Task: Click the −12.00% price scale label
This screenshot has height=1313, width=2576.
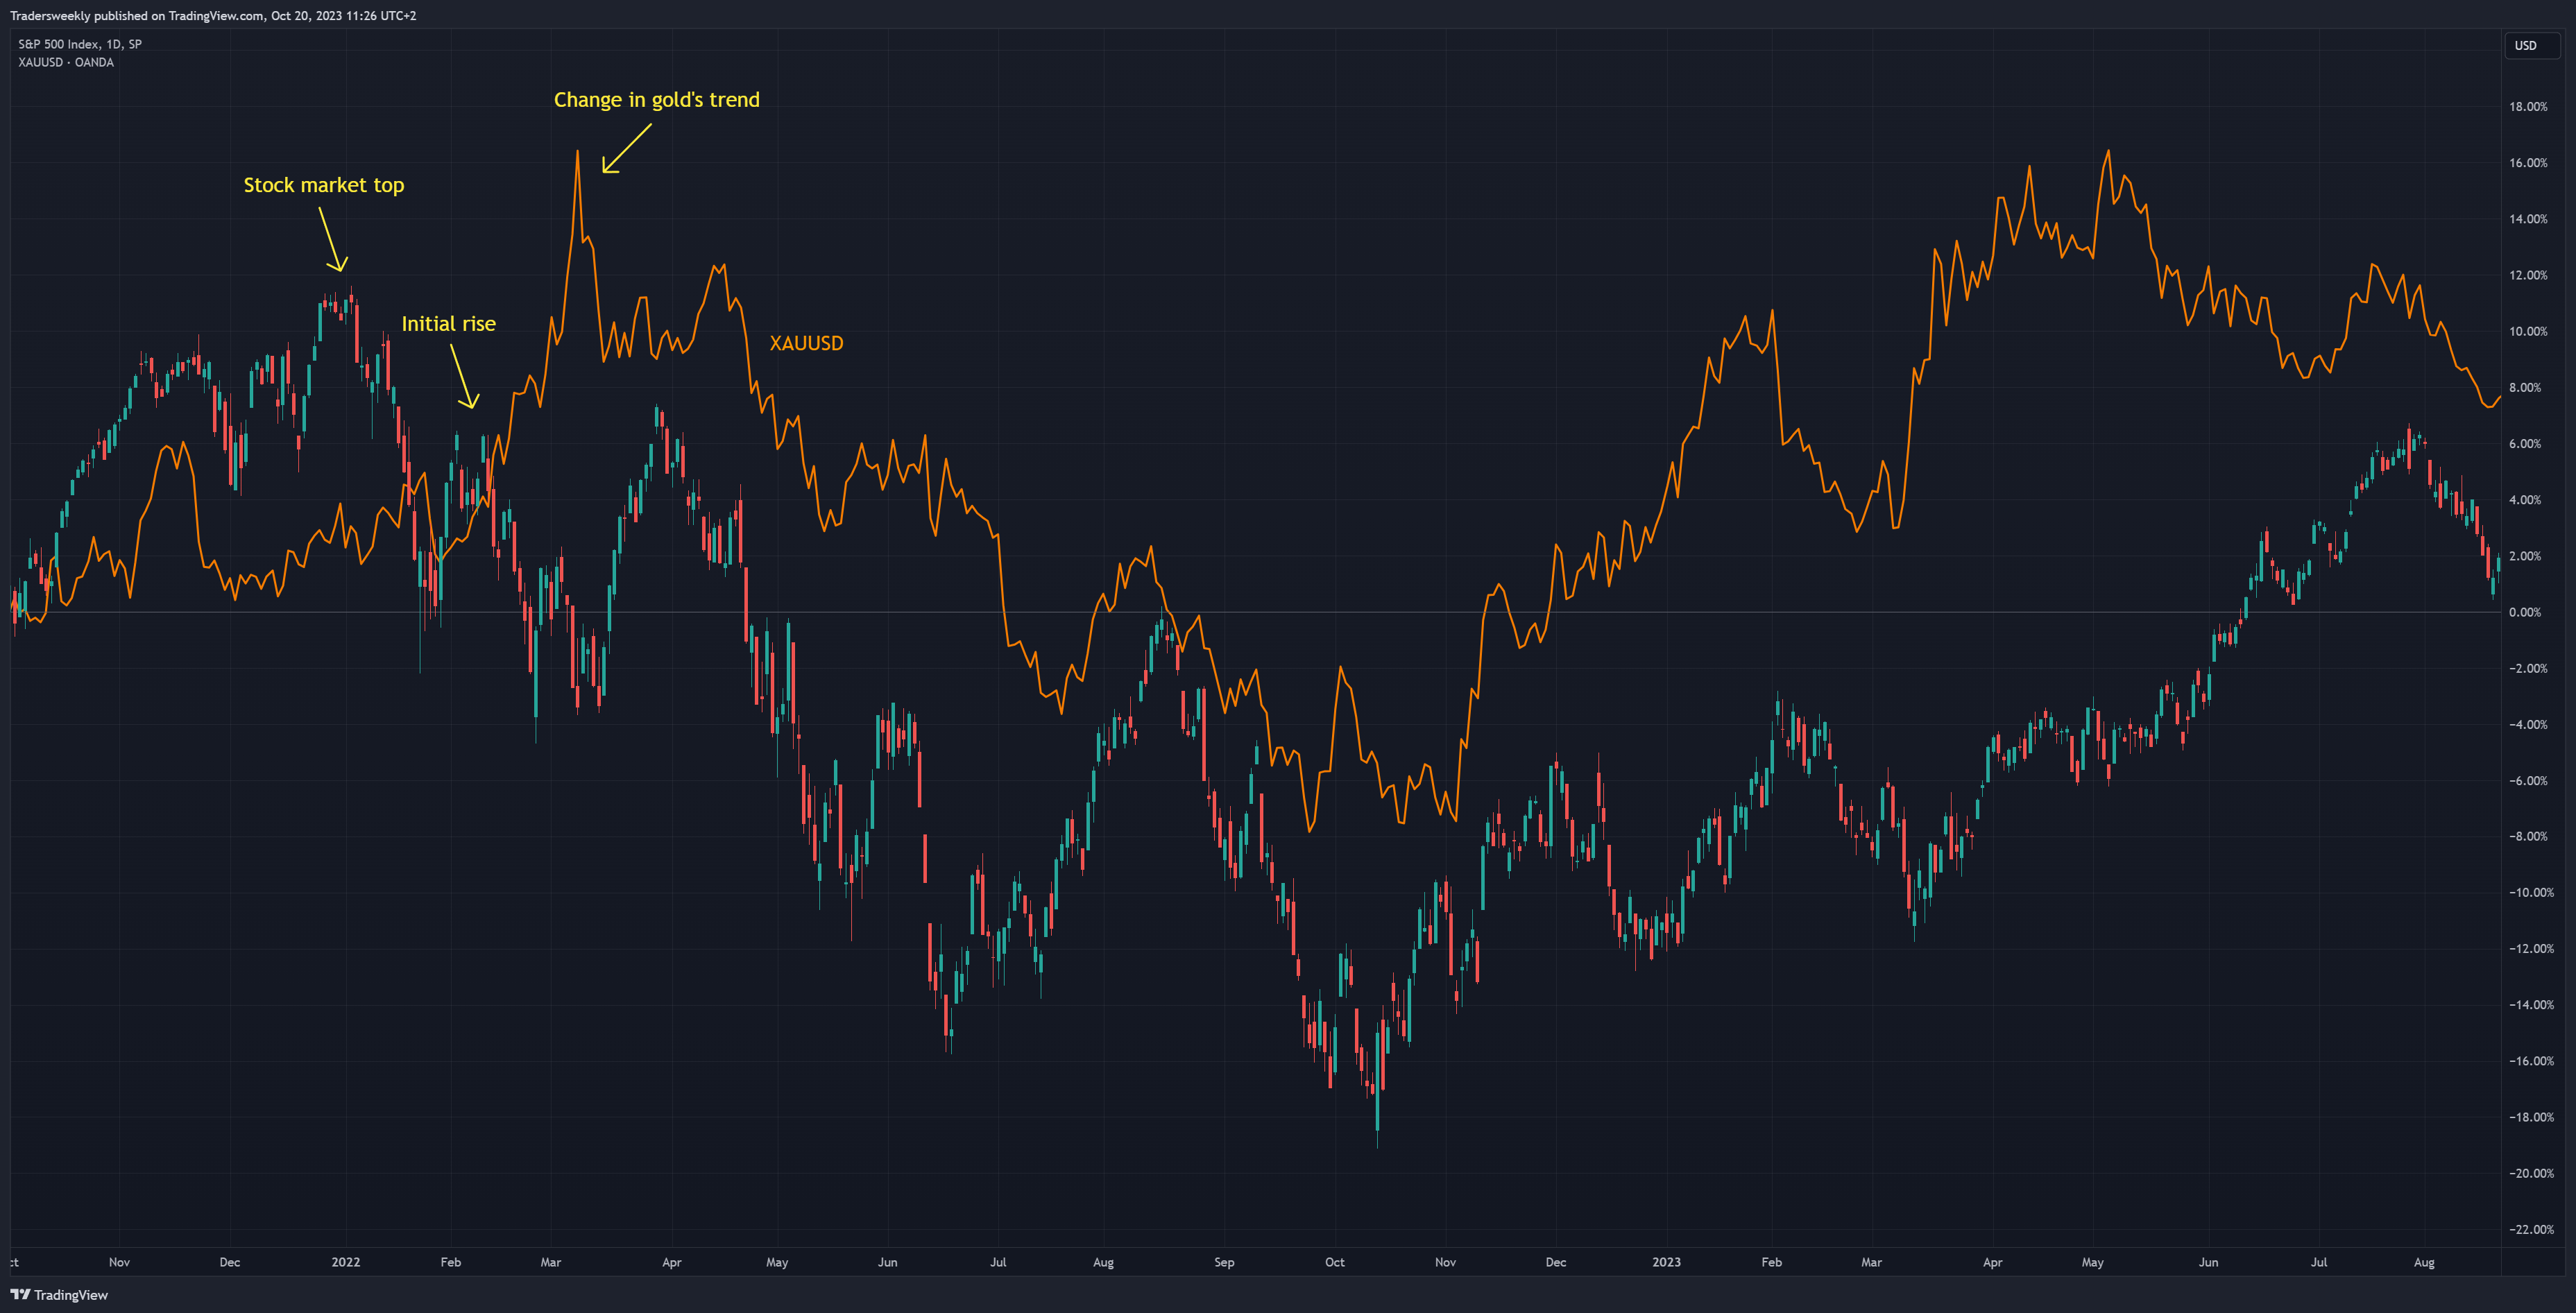Action: [x=2531, y=949]
